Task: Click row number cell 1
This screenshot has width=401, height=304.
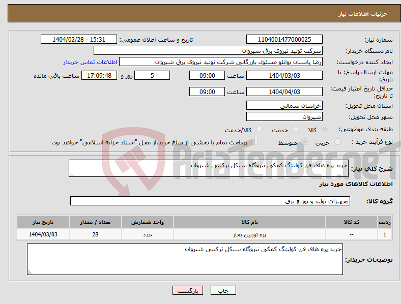Action: (x=385, y=234)
